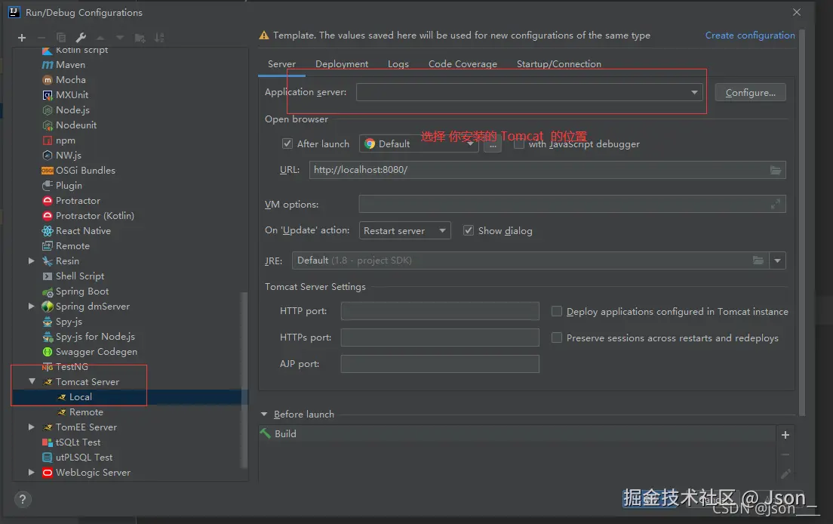833x524 pixels.
Task: Select the Maven template
Action: click(70, 65)
